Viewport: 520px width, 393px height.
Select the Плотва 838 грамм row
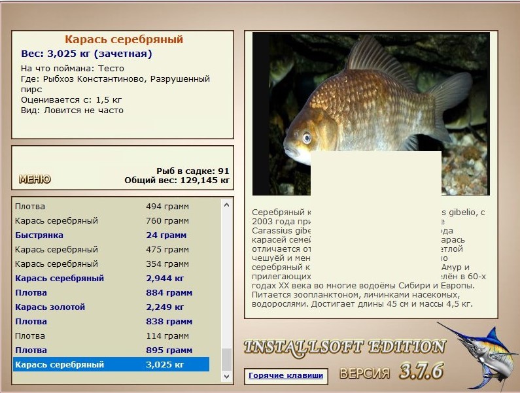click(111, 321)
